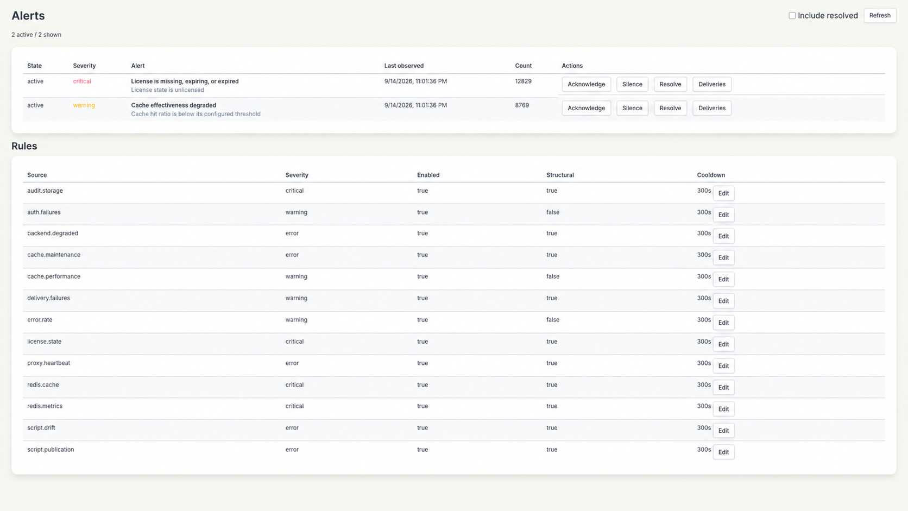908x511 pixels.
Task: Click the delivery.failures source name
Action: tap(48, 298)
